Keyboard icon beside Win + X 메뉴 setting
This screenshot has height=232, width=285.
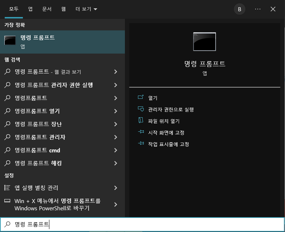pyautogui.click(x=7, y=201)
